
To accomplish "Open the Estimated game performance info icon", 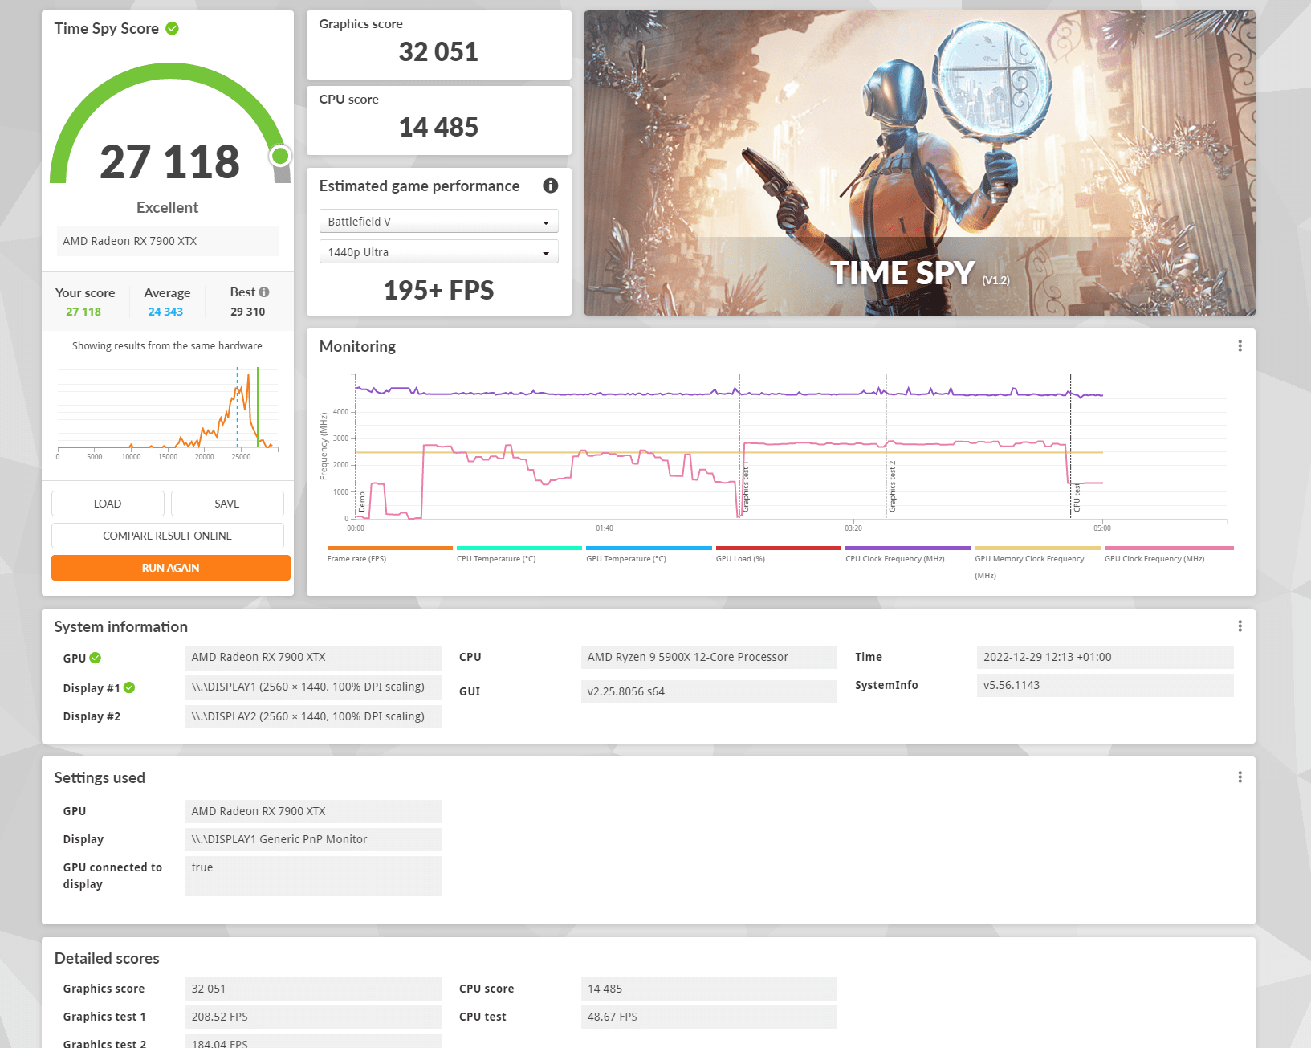I will coord(550,186).
